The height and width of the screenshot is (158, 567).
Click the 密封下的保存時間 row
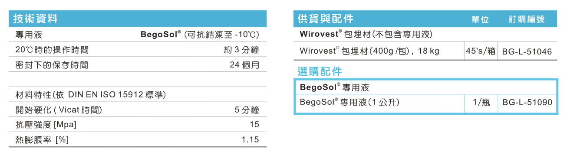click(x=138, y=65)
